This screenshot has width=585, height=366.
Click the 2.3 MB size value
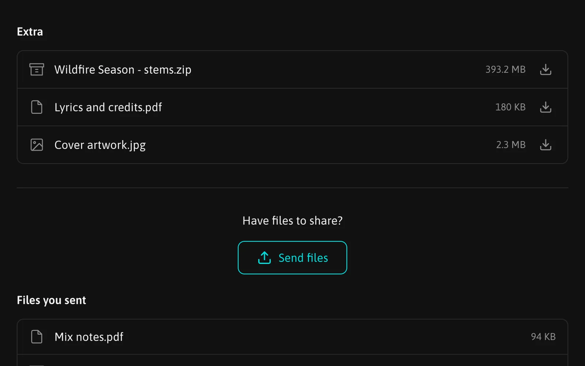coord(511,145)
